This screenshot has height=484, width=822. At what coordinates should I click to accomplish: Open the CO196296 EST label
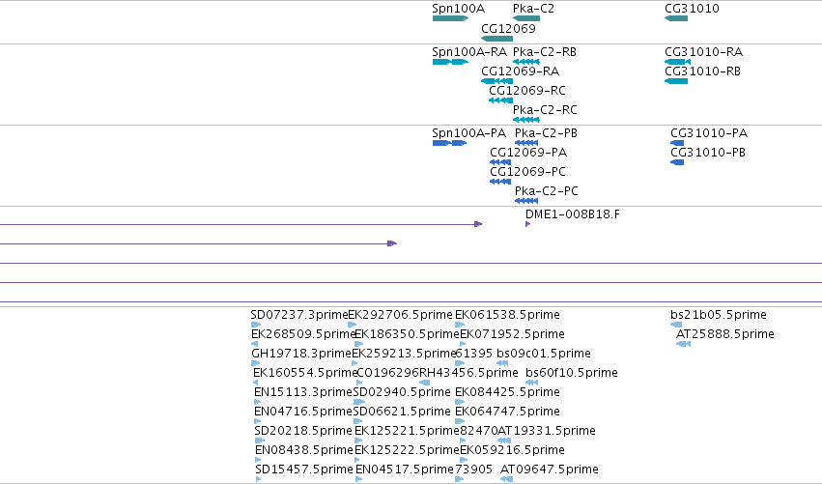click(x=388, y=373)
